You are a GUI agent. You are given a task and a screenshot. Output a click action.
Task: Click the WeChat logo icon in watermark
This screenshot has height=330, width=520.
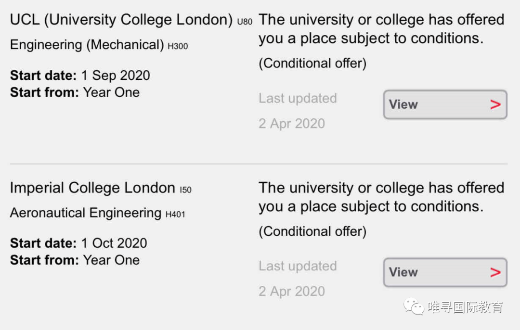(414, 306)
